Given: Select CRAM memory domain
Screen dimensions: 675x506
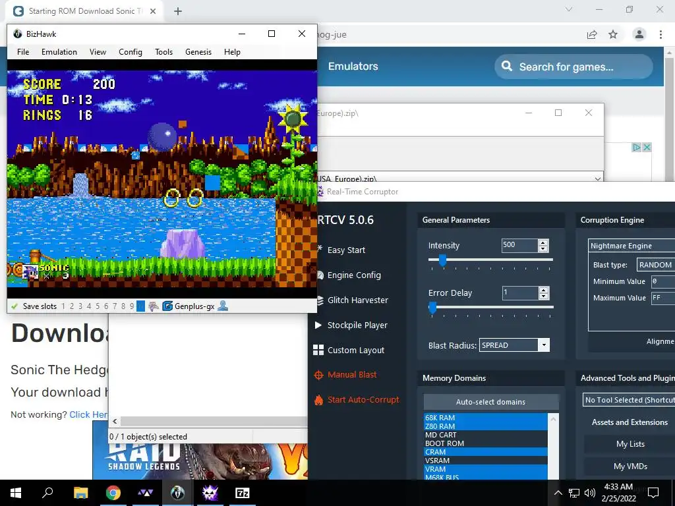Looking at the screenshot, I should pyautogui.click(x=486, y=452).
